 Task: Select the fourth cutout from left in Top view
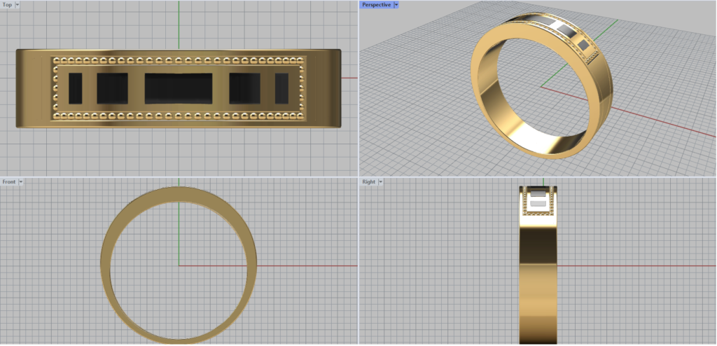244,88
